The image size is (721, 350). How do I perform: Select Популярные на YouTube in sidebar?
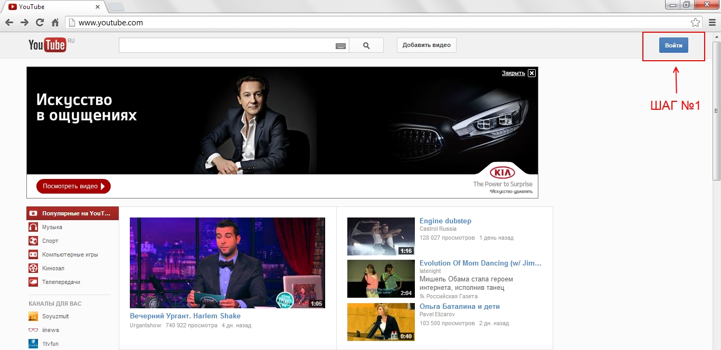[x=72, y=213]
